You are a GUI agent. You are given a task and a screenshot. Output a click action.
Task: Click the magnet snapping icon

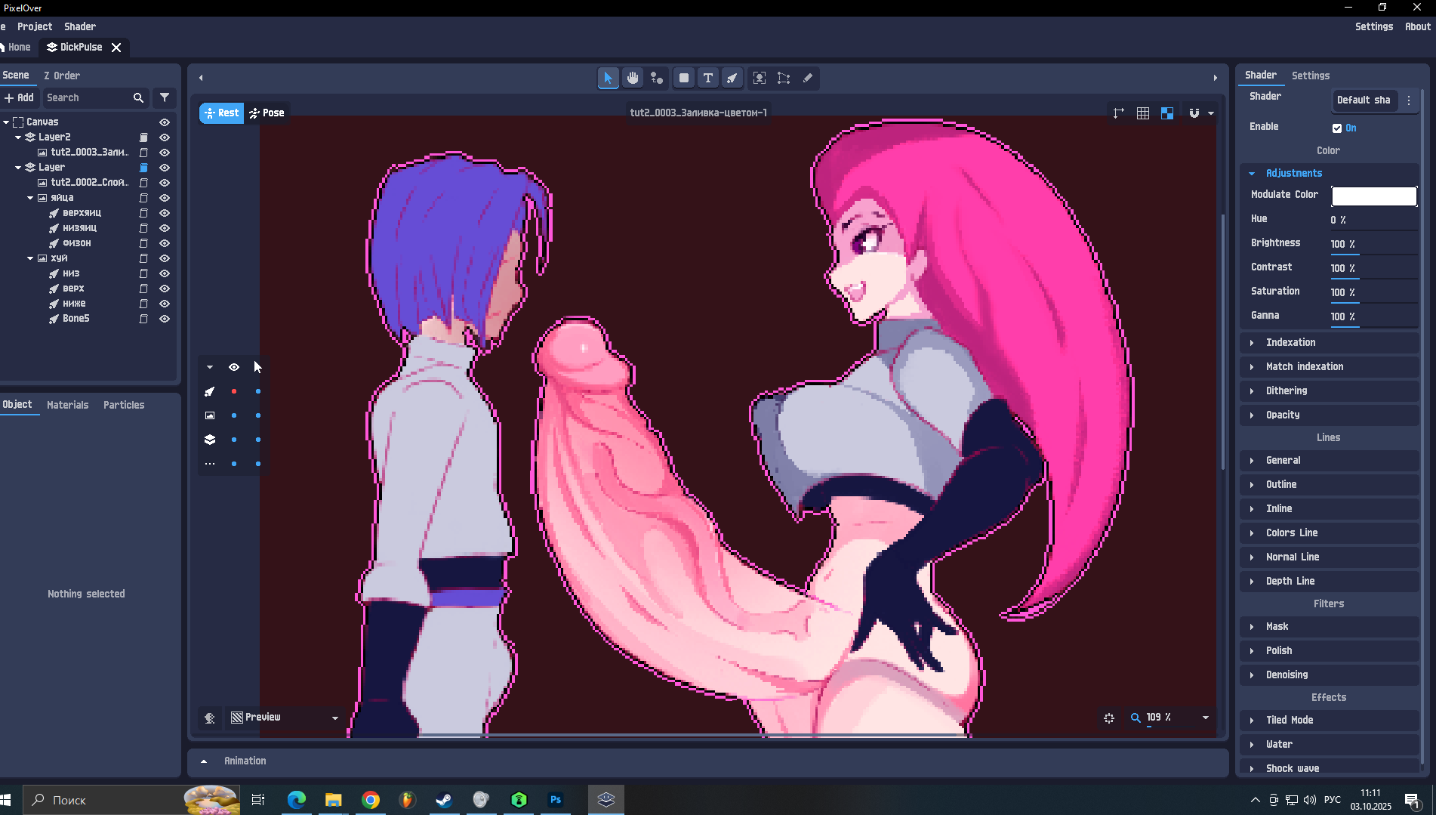(x=1194, y=113)
